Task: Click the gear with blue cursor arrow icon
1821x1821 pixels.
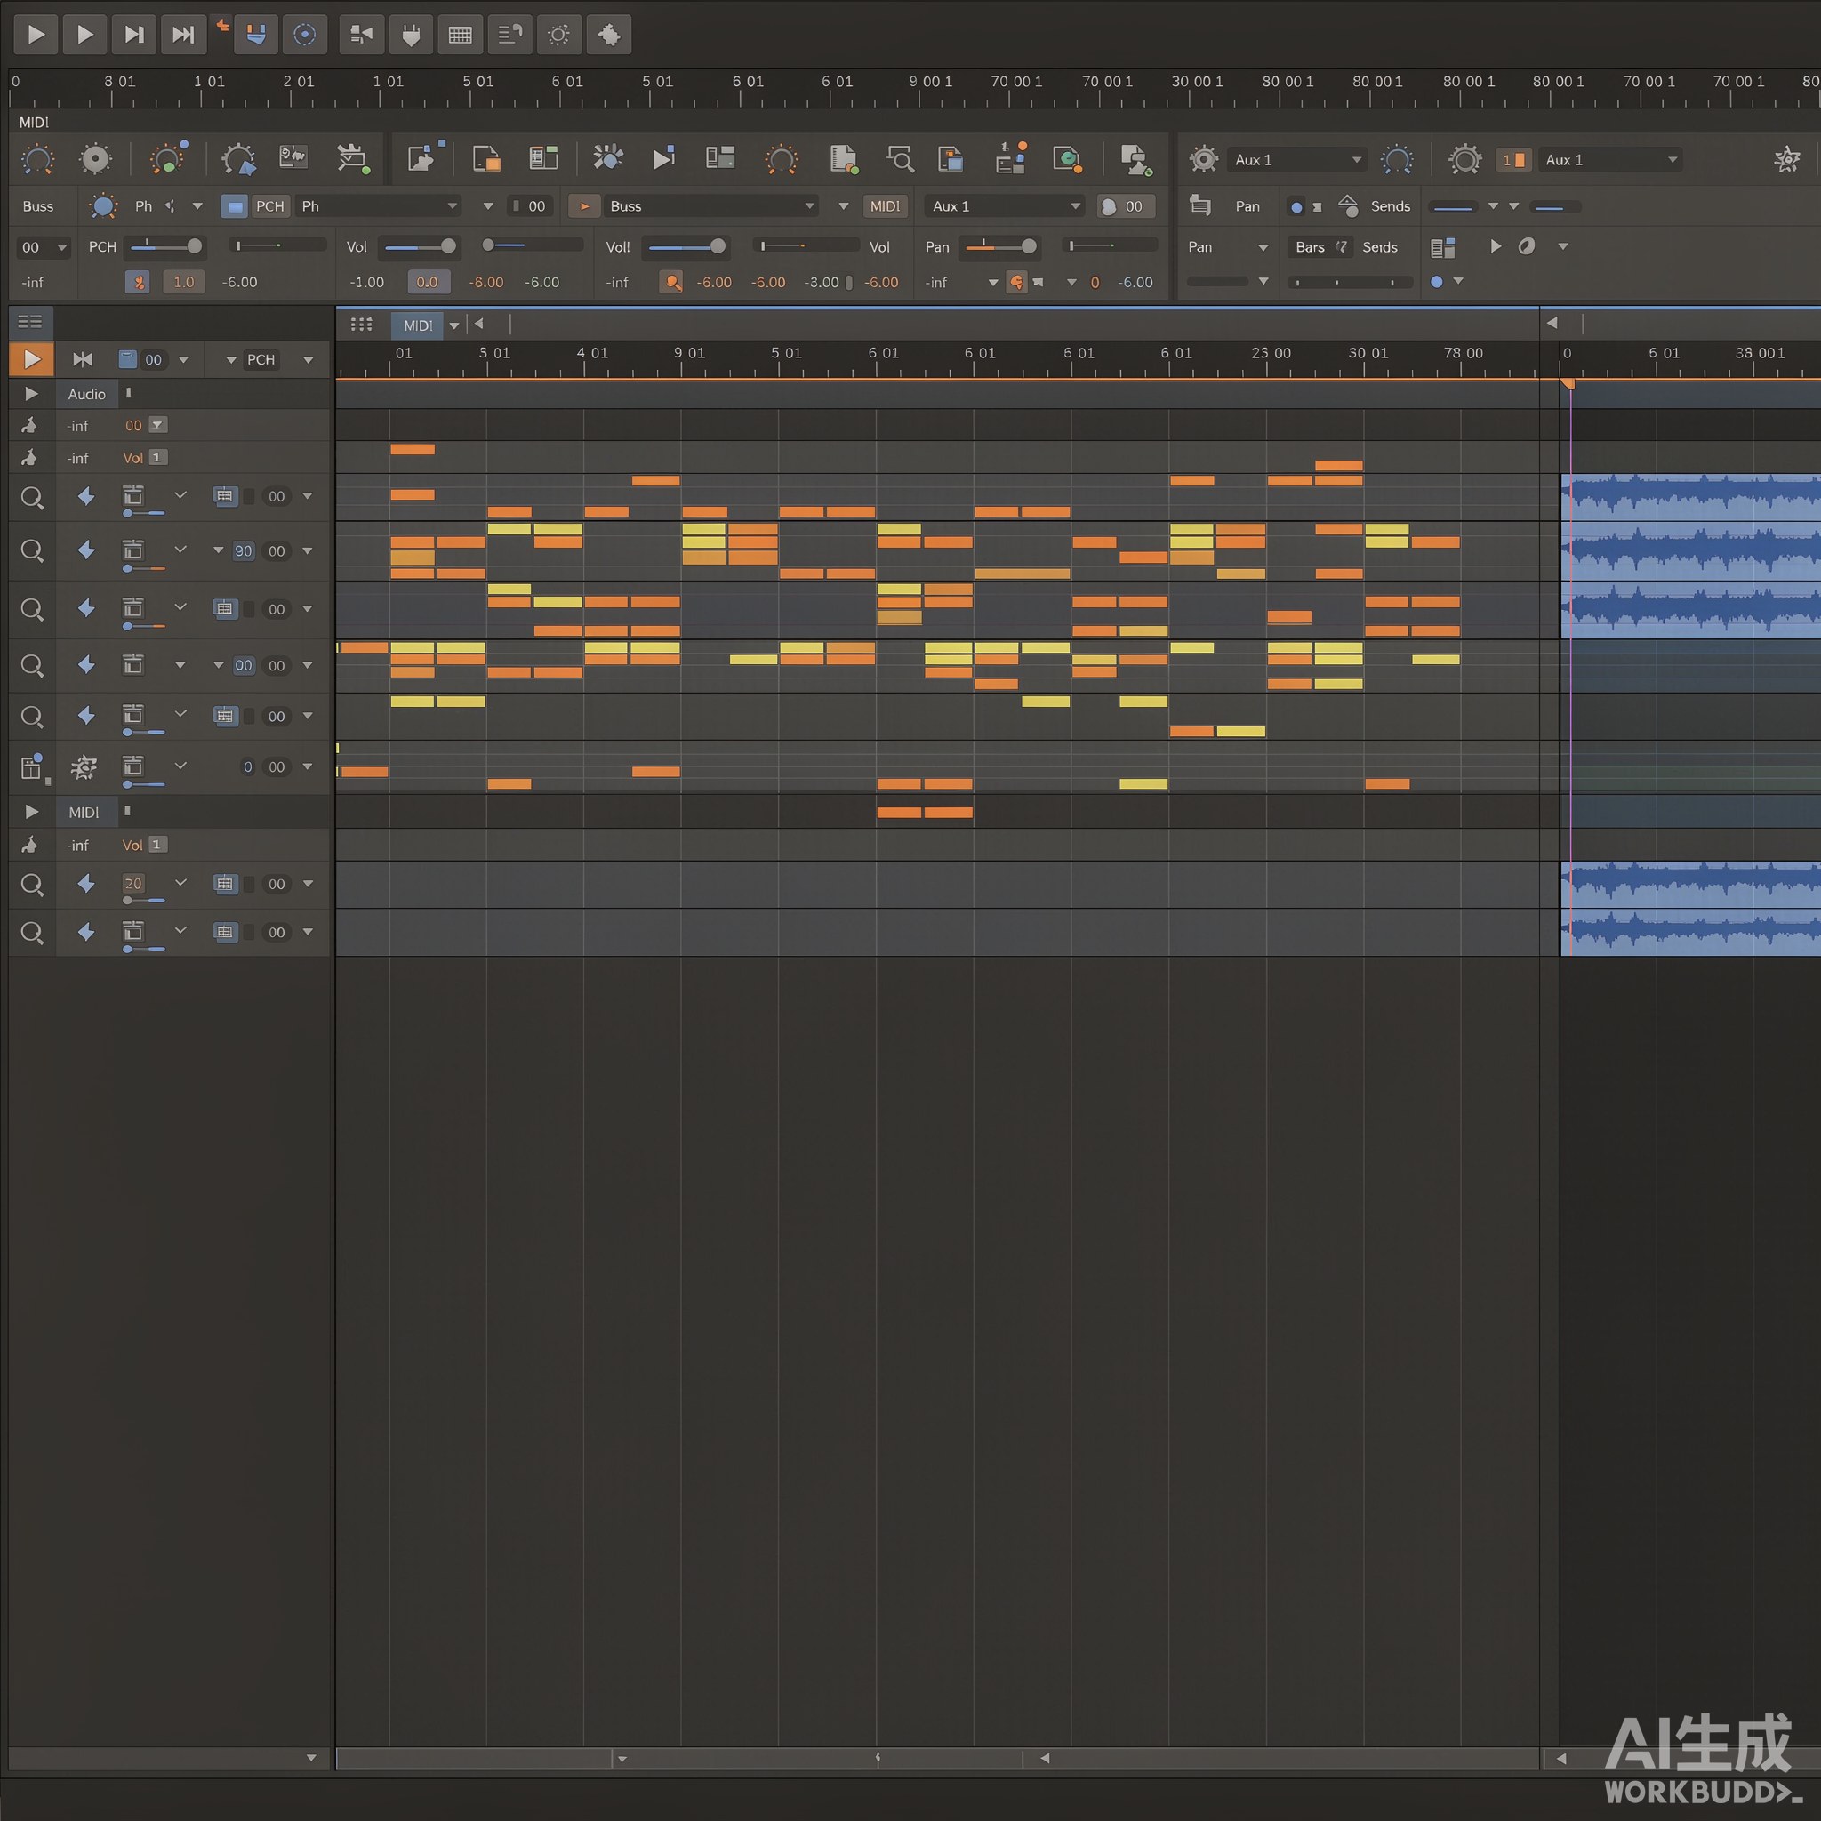Action: click(238, 159)
